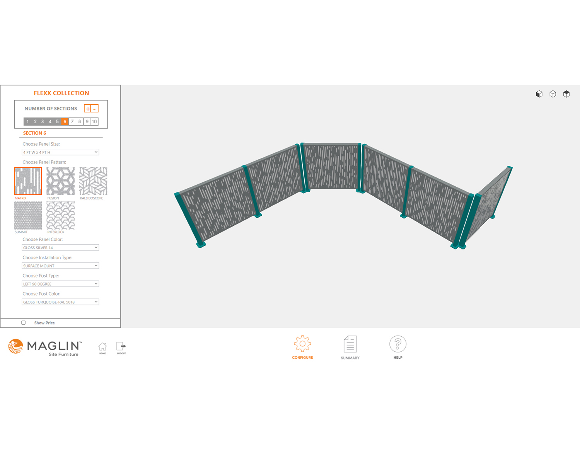The image size is (580, 453).
Task: Select section 4
Action: click(x=50, y=121)
